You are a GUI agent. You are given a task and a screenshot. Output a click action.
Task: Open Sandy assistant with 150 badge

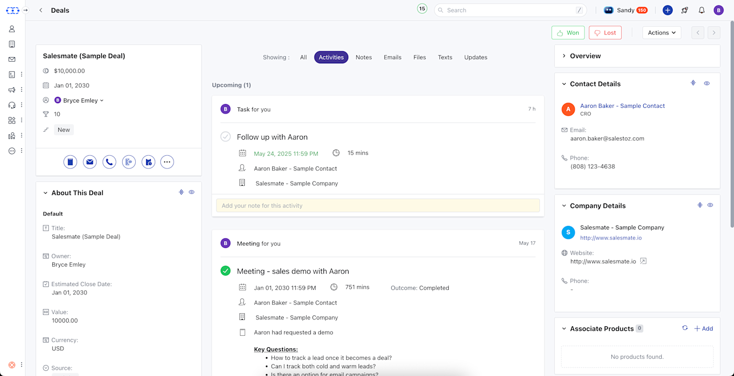pos(626,10)
